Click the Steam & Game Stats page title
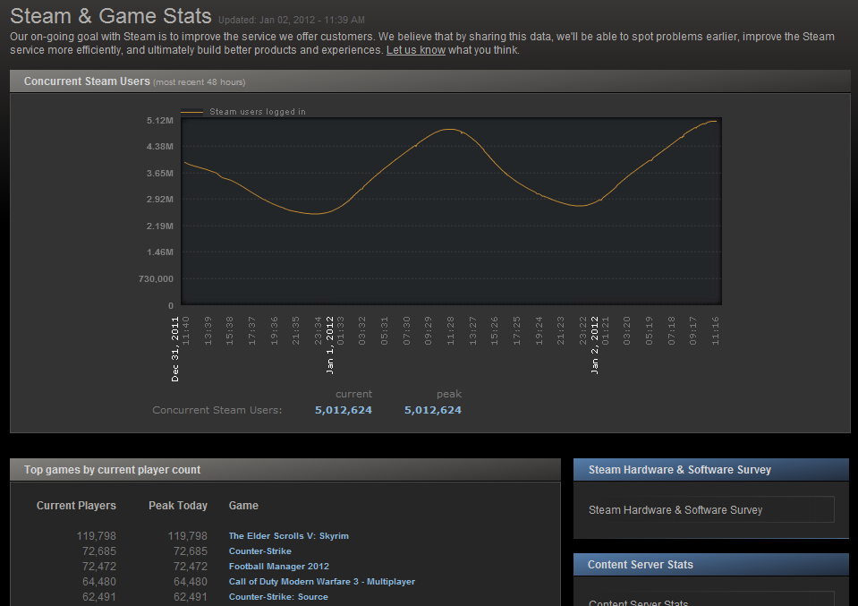Viewport: 858px width, 606px height. tap(111, 17)
